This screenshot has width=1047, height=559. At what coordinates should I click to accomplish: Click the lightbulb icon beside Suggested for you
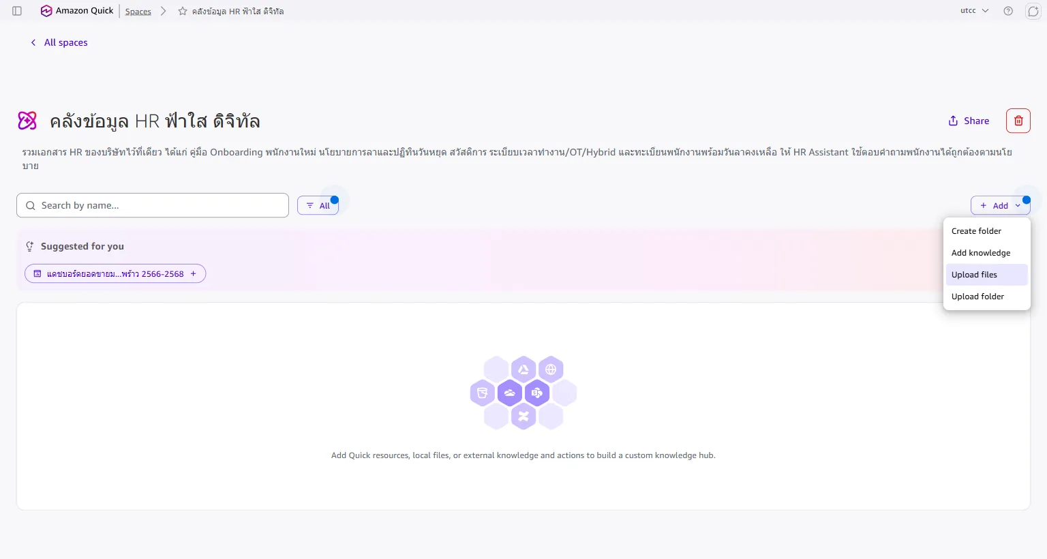[x=30, y=246]
